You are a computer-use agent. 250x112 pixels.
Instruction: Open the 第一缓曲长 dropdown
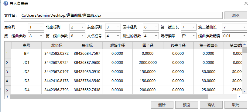tap(189, 27)
